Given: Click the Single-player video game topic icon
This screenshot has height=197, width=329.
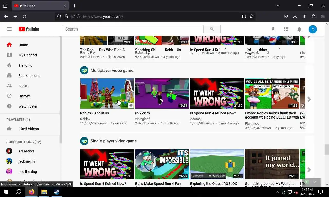Looking at the screenshot, I should click(84, 141).
